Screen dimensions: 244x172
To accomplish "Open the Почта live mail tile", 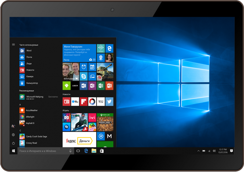I will 79,53.
